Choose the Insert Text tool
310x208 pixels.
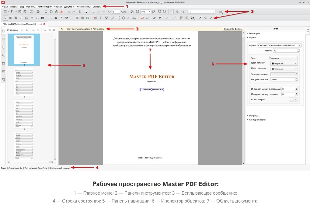pos(101,18)
